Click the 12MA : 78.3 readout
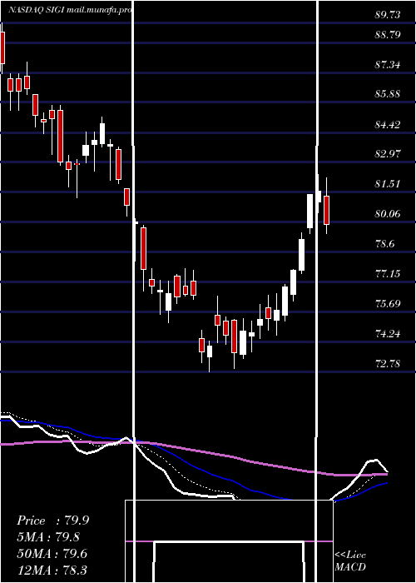Screen dimensions: 416x583 pyautogui.click(x=52, y=570)
